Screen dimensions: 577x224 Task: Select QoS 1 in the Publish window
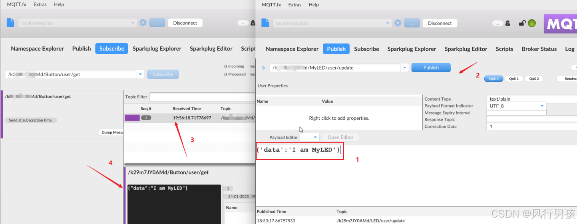pyautogui.click(x=514, y=79)
